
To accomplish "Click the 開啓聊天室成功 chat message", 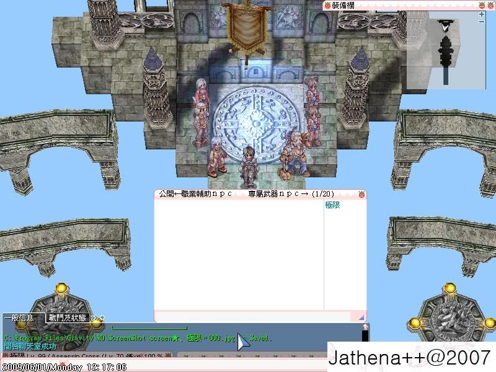I will tap(30, 347).
